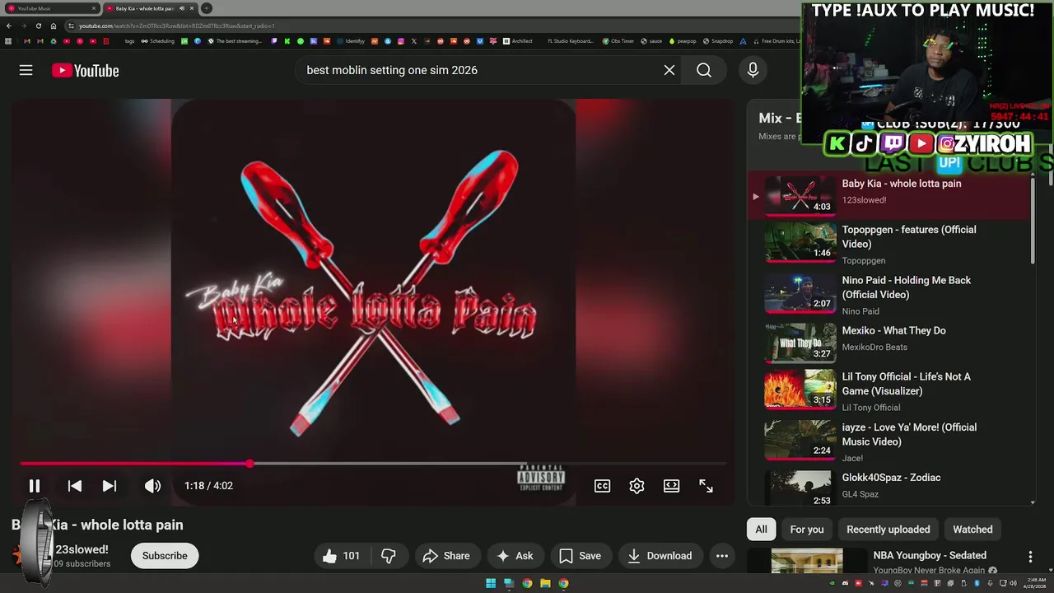Dislike the video with thumbs down
The width and height of the screenshot is (1054, 593).
click(x=389, y=556)
